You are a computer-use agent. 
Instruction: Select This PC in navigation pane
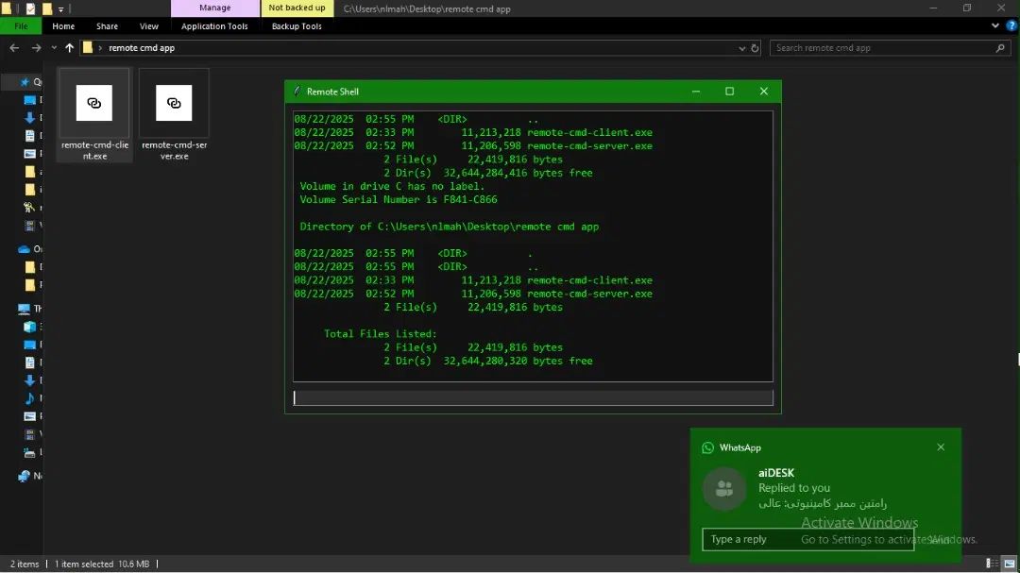24,309
